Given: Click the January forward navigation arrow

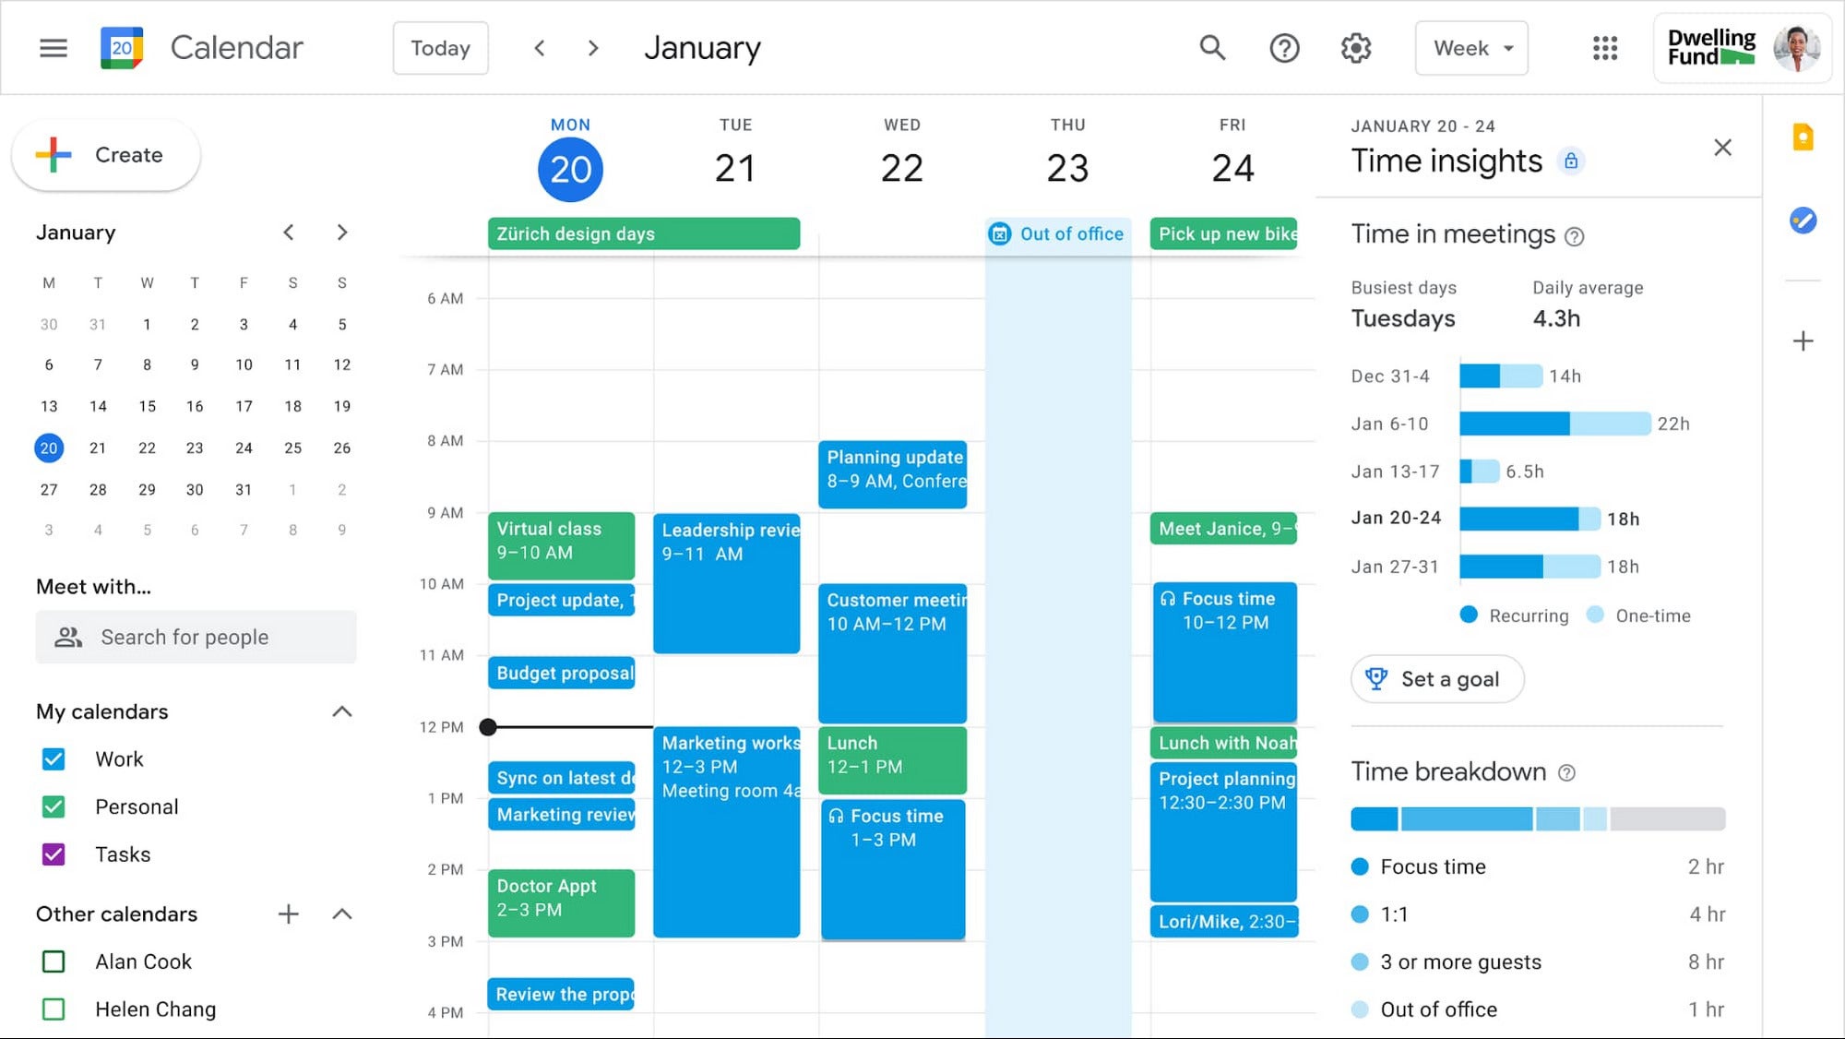Looking at the screenshot, I should click(341, 232).
